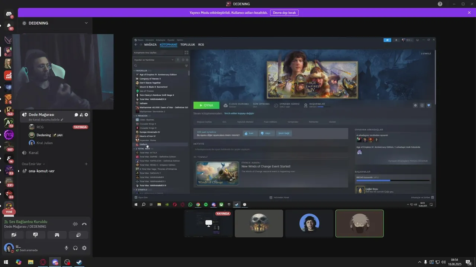Click the help question mark icon
The width and height of the screenshot is (476, 267).
(440, 4)
